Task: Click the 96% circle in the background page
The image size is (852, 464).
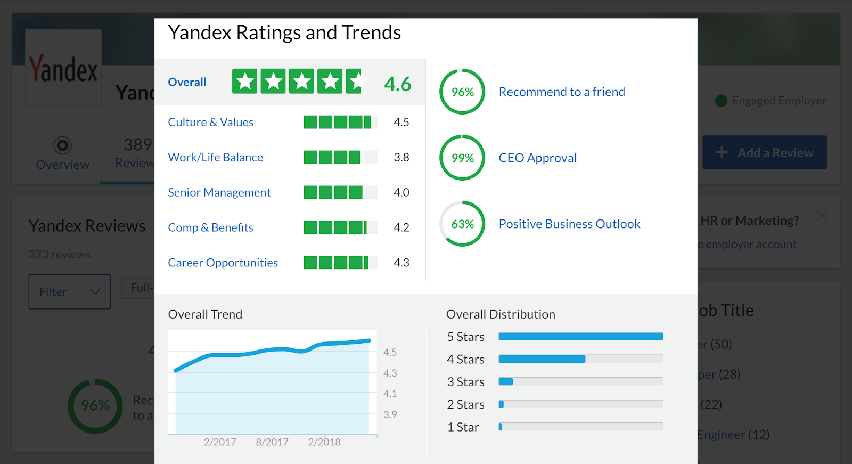Action: (x=95, y=406)
